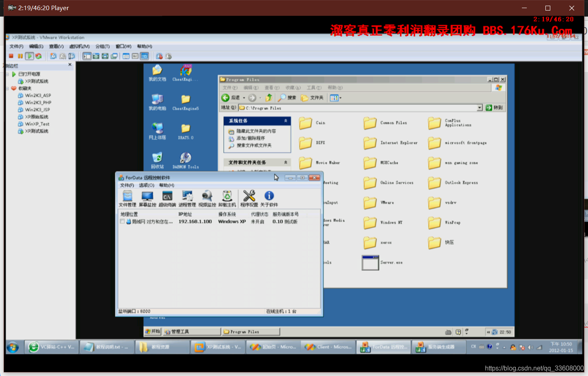Screen dimensions: 588x376
Task: Click 卸载主机 uninstall host icon
Action: click(227, 199)
